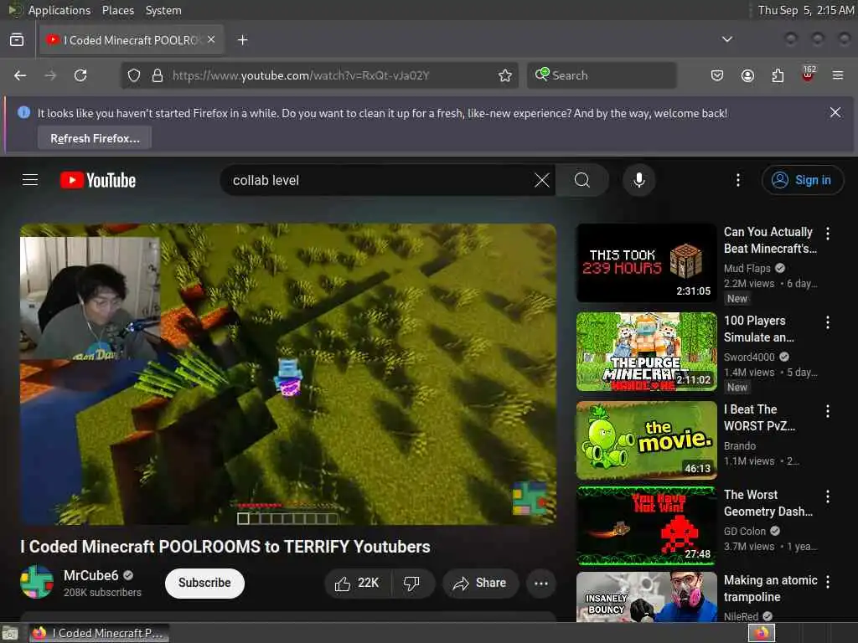Select taskbar I Coded Minecraft window button
Viewport: 858px width, 643px height.
99,633
